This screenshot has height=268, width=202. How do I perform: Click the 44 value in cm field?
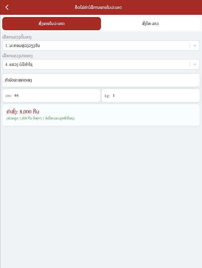point(16,95)
